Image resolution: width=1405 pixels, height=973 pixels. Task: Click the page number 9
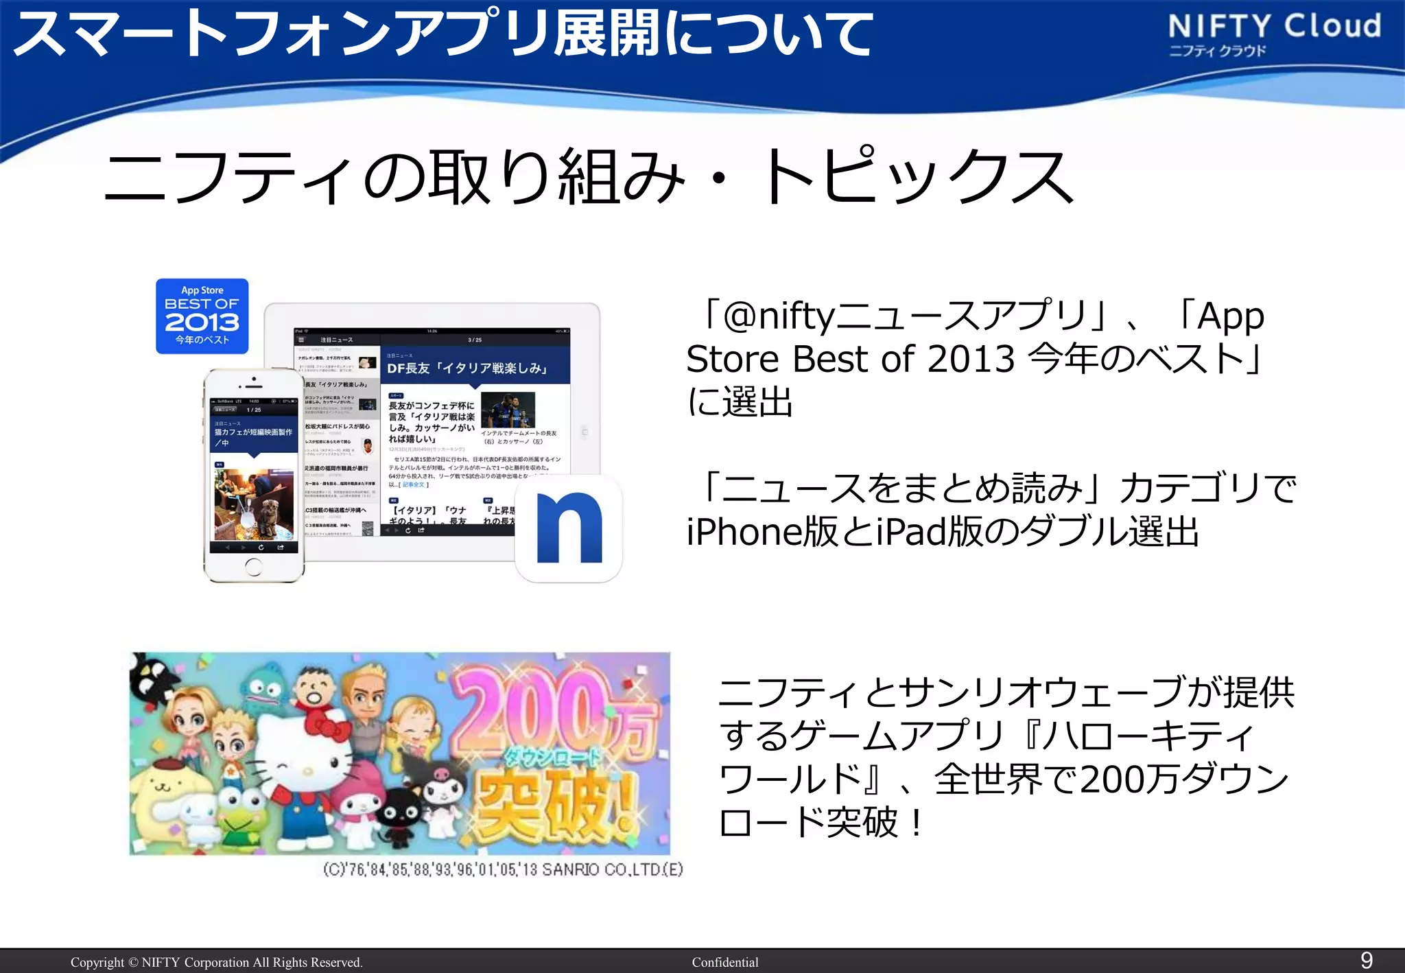[1367, 960]
